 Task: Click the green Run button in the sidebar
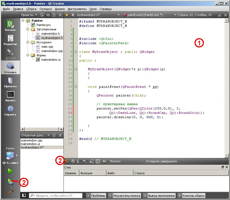click(x=10, y=171)
